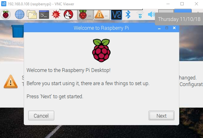Open Mathematica red spiky icon
The image size is (203, 138).
coord(56,14)
